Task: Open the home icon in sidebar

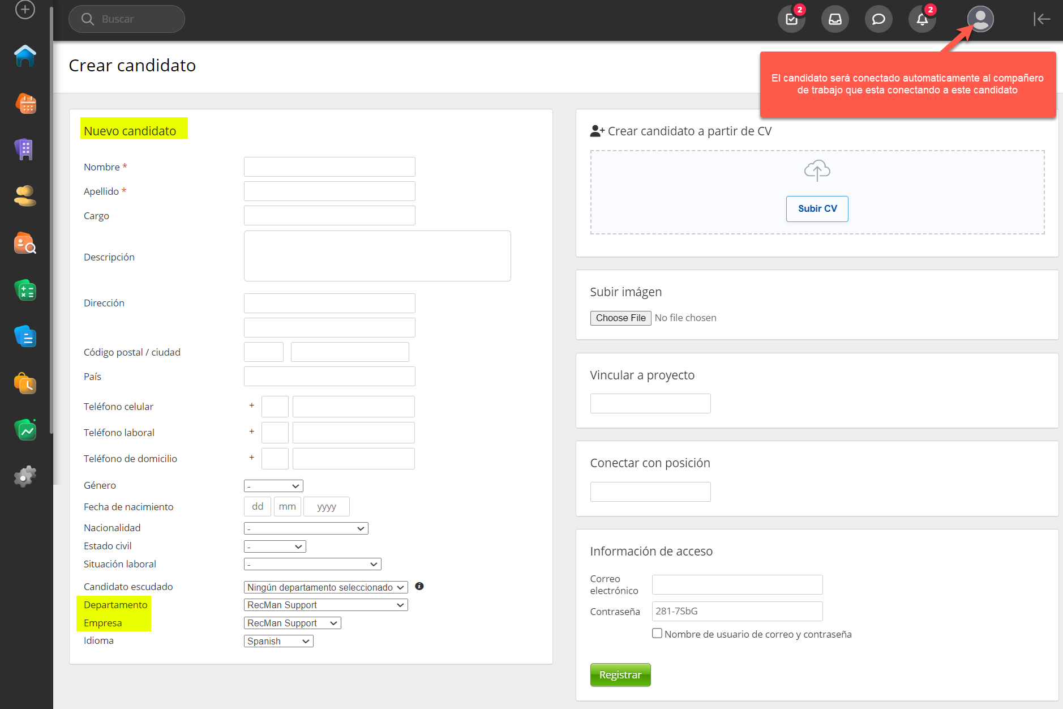Action: point(25,55)
